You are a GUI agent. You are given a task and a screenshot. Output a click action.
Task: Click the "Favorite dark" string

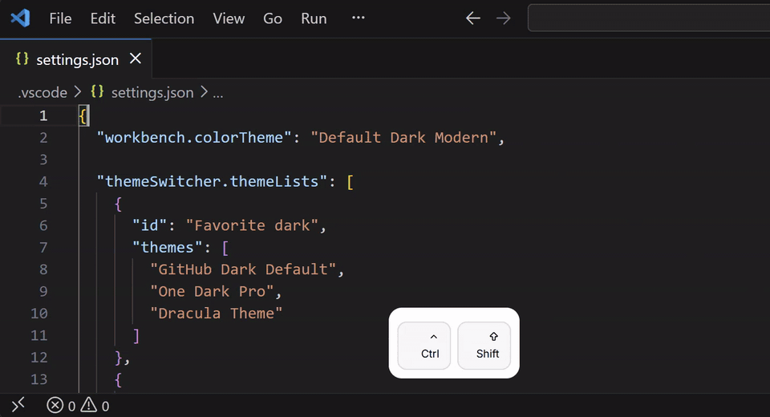[x=253, y=225]
